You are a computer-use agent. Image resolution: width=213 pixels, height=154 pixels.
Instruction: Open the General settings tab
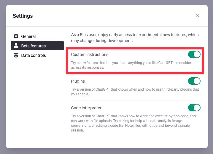[28, 36]
